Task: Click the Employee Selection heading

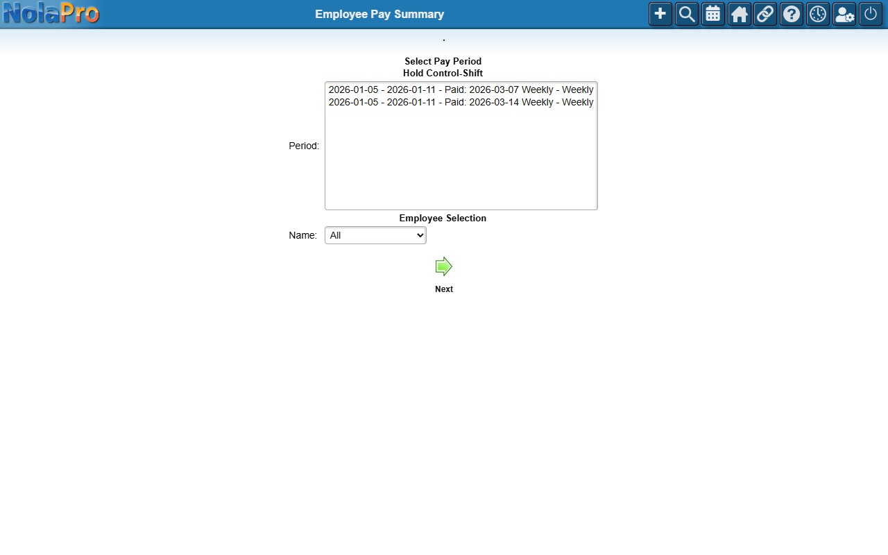Action: [x=443, y=218]
